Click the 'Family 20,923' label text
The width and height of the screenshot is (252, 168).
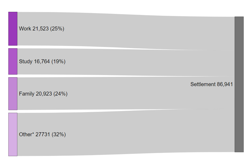[35, 94]
